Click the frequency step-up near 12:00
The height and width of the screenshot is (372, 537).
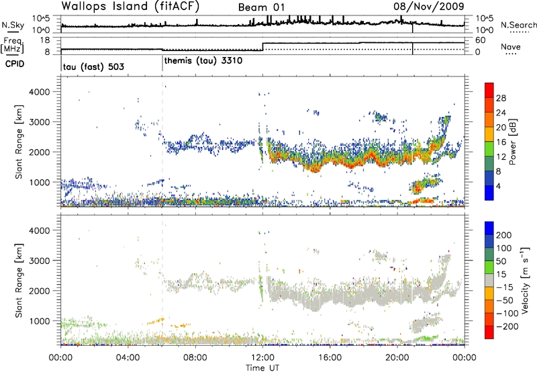[x=262, y=46]
